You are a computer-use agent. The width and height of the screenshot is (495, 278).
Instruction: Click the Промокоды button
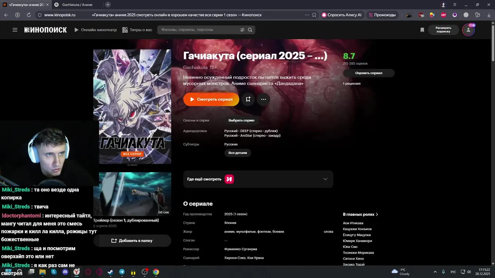tap(382, 15)
